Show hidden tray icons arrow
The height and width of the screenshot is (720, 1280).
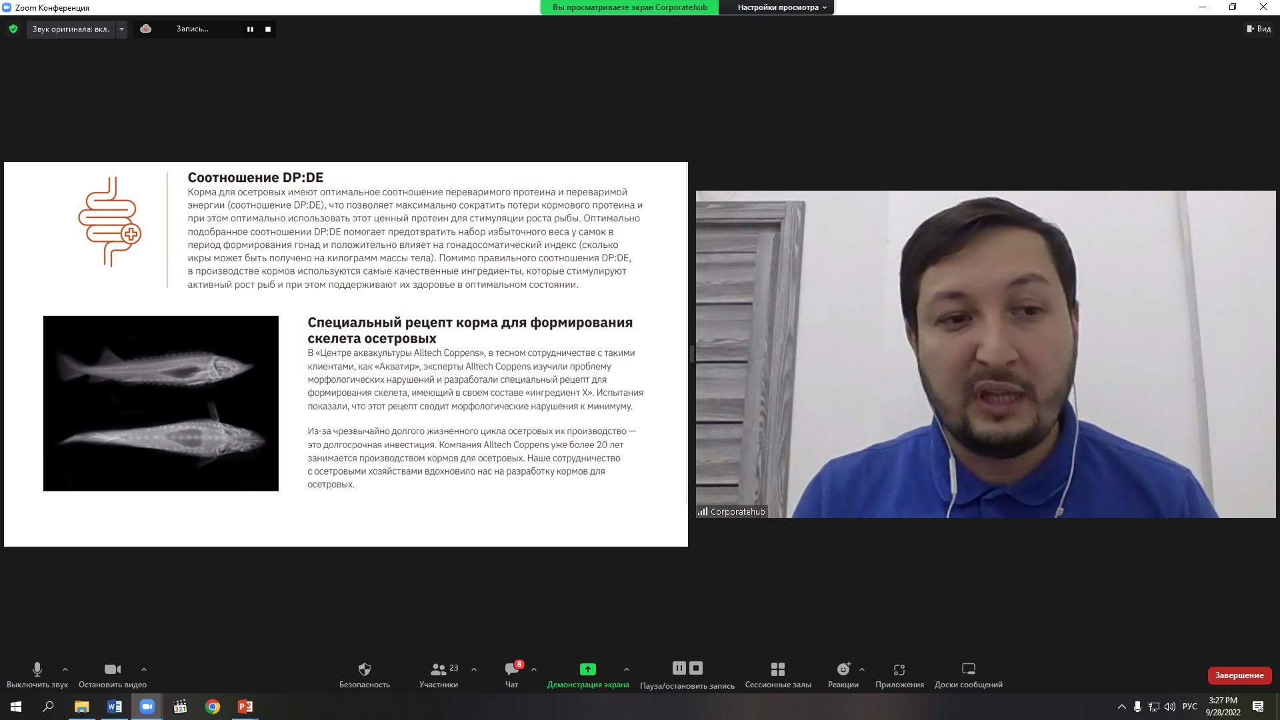[x=1121, y=707]
